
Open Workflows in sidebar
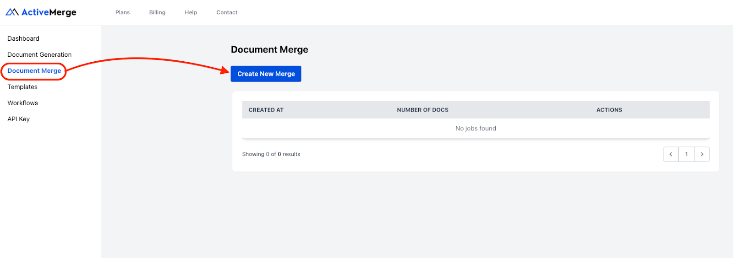[22, 103]
